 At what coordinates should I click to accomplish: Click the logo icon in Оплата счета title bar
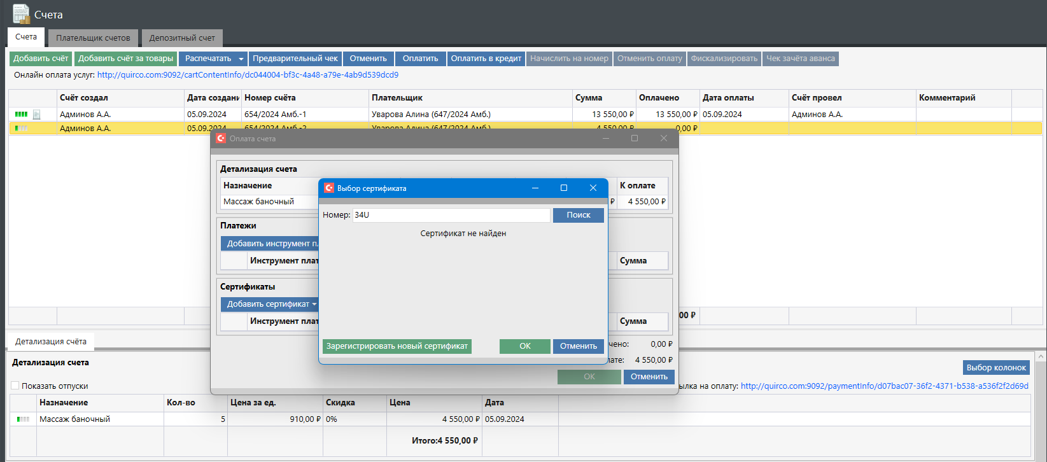(x=221, y=139)
